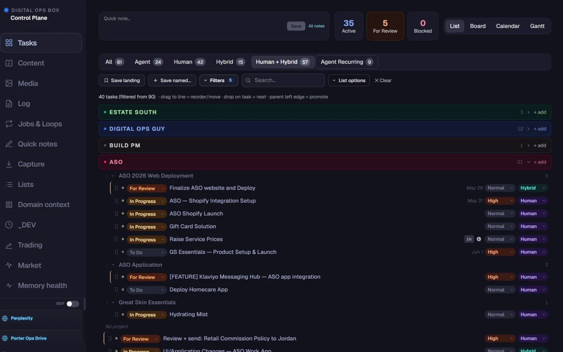Click the 1h badge on Raise Service Prices
Screen dimensions: 563x352
pos(469,239)
